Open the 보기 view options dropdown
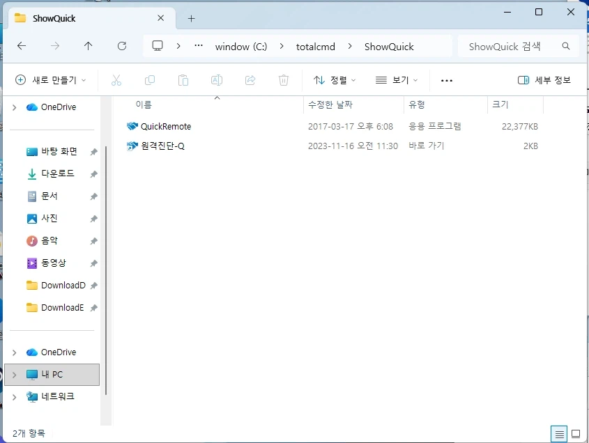The height and width of the screenshot is (443, 589). pyautogui.click(x=395, y=79)
